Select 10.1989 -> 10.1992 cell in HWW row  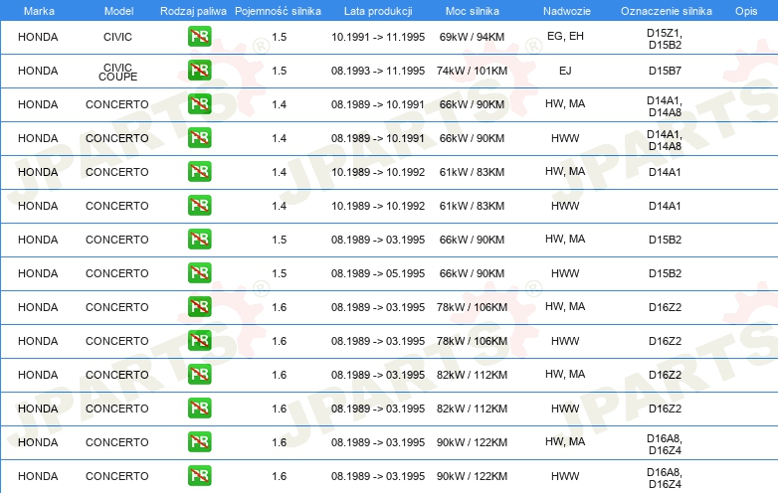378,206
